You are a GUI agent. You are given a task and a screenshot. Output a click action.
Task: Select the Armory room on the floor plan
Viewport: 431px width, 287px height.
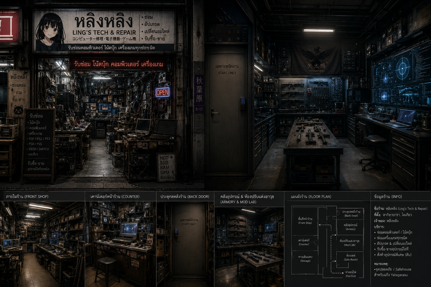click(351, 227)
